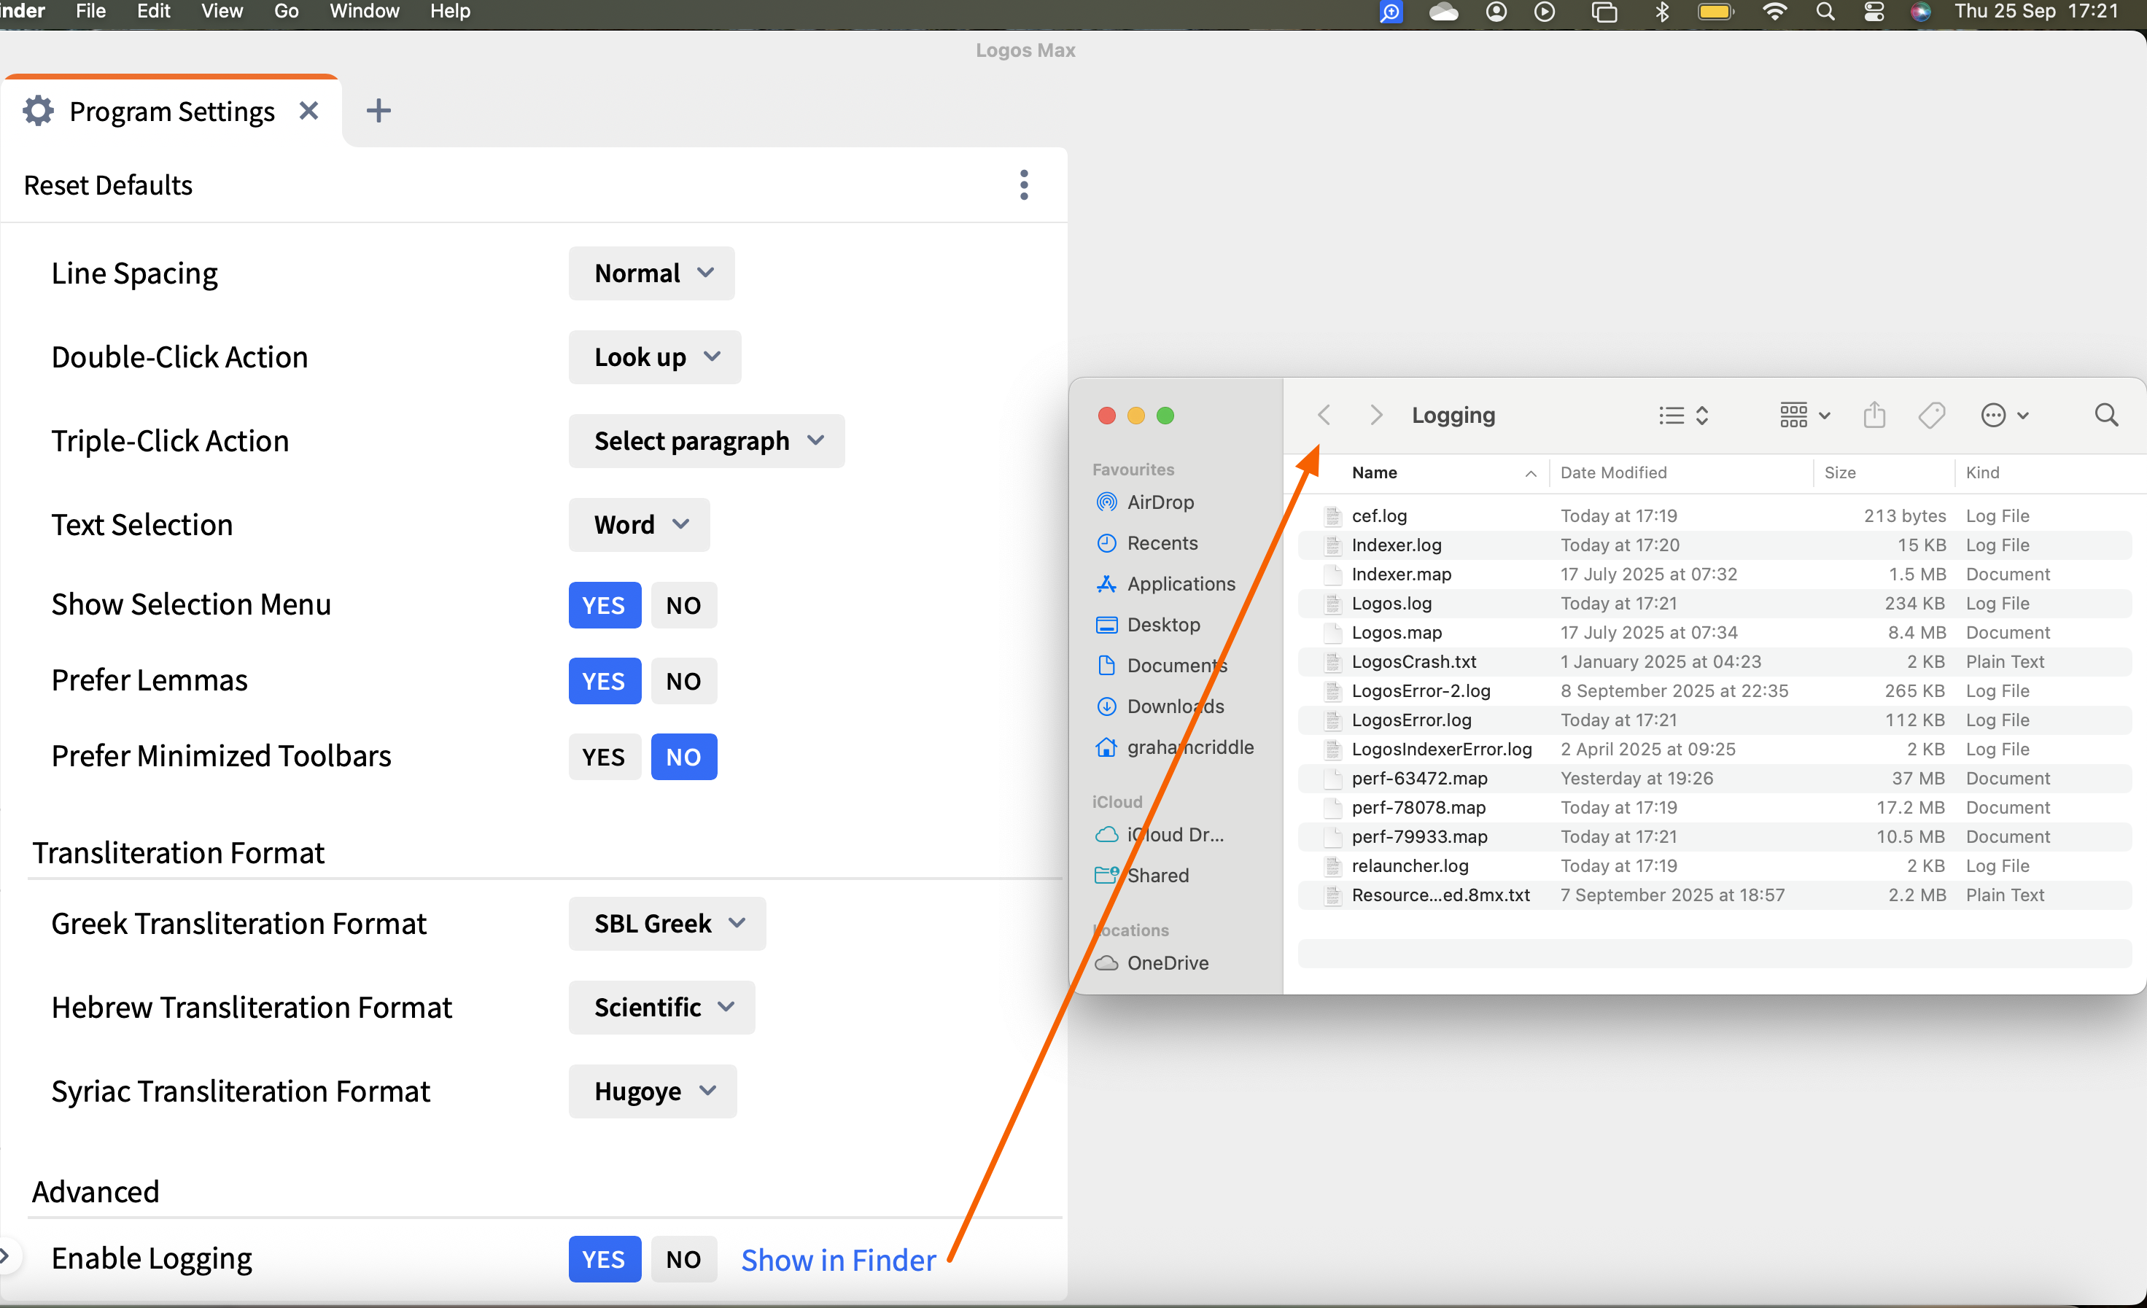The height and width of the screenshot is (1308, 2147).
Task: Open Control Centre in menu bar
Action: 1874,12
